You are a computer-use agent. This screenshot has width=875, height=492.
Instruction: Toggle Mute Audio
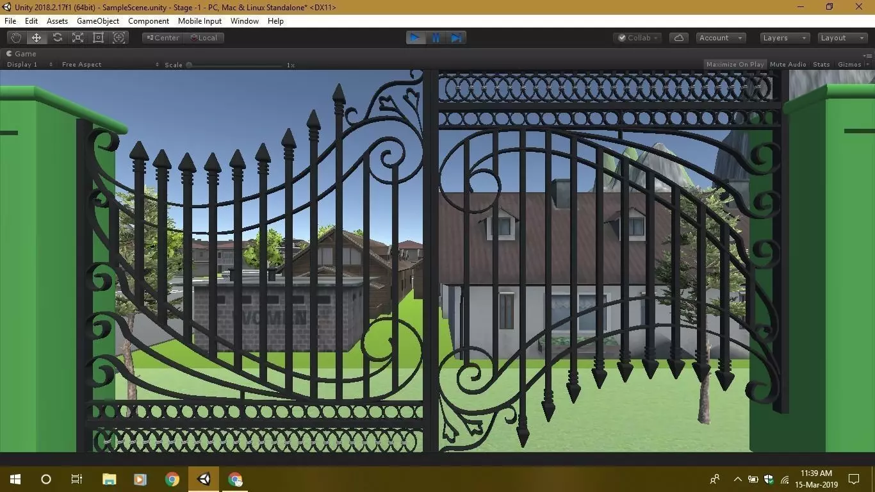tap(788, 65)
